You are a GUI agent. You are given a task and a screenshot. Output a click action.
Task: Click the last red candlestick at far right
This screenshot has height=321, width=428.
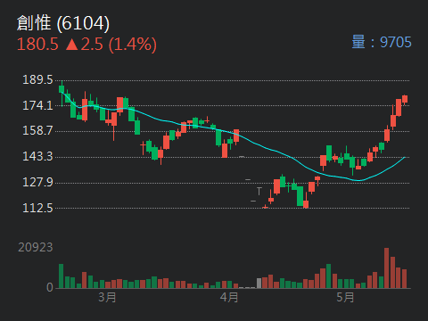[x=405, y=99]
